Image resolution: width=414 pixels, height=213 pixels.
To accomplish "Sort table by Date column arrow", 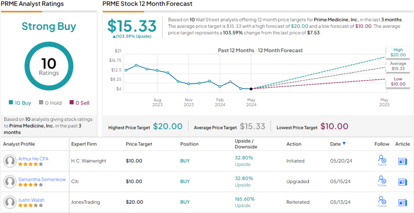I will pos(344,143).
